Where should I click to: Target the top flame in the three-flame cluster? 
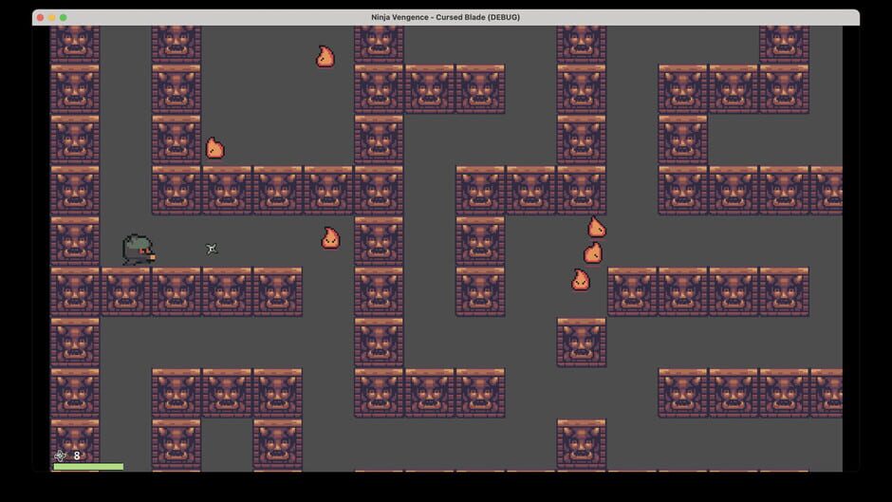[597, 227]
